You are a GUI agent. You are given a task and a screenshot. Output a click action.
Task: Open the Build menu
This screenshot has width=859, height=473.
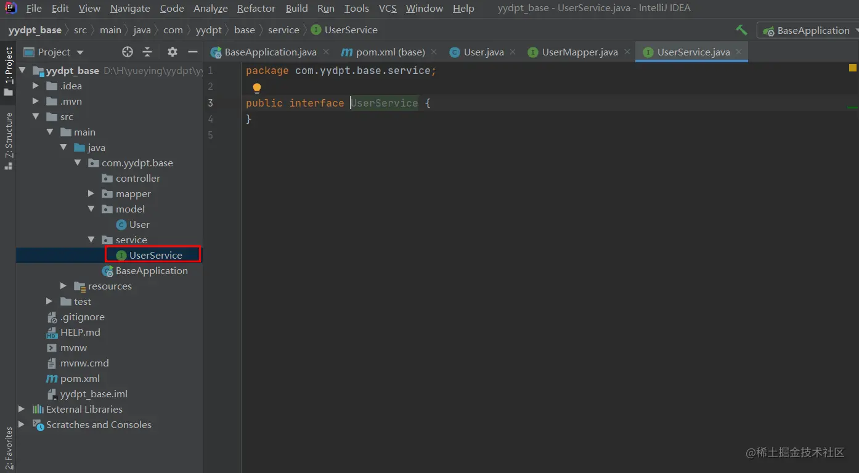pos(297,8)
